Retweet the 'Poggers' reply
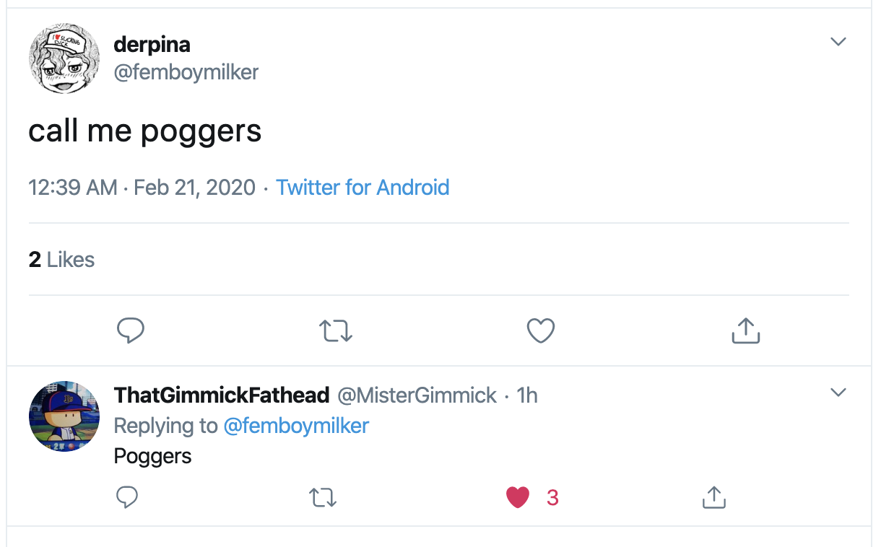This screenshot has height=547, width=894. (x=322, y=498)
